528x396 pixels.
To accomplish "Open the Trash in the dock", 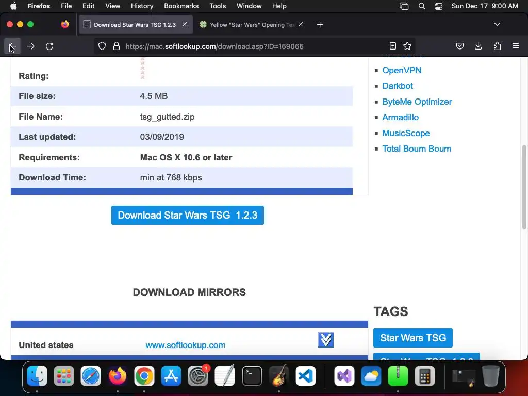I will point(491,376).
